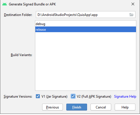Click Finish to generate the APK
This screenshot has height=115, width=140.
(77, 107)
